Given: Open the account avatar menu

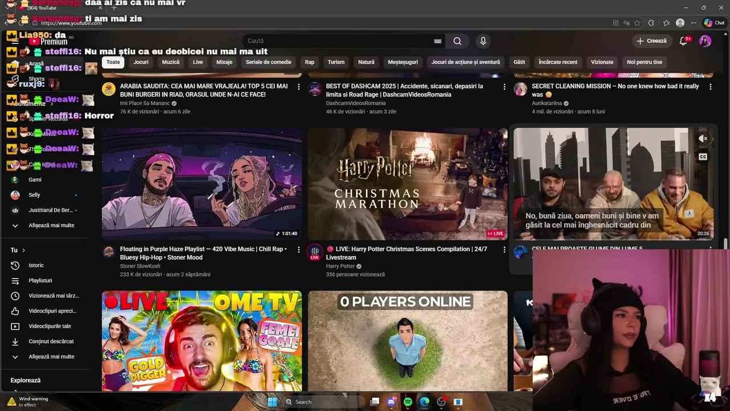Looking at the screenshot, I should point(705,41).
